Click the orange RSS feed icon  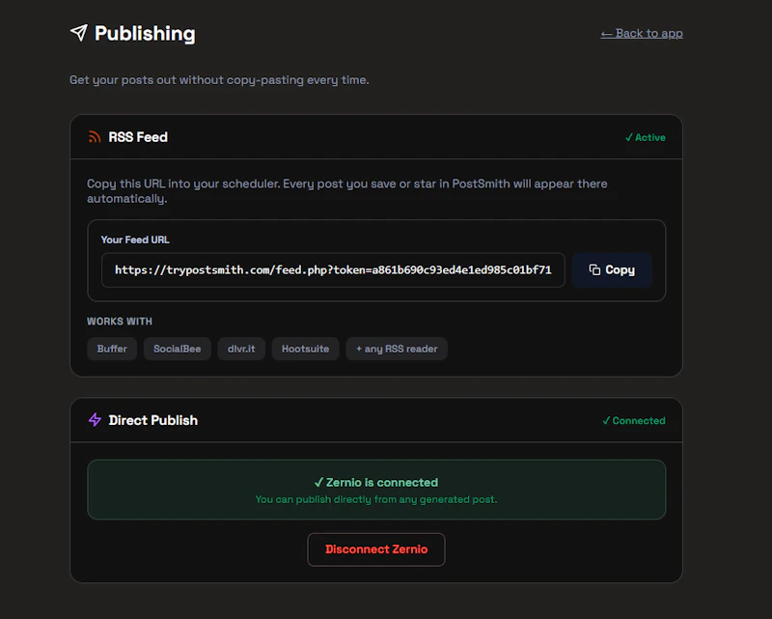[94, 137]
